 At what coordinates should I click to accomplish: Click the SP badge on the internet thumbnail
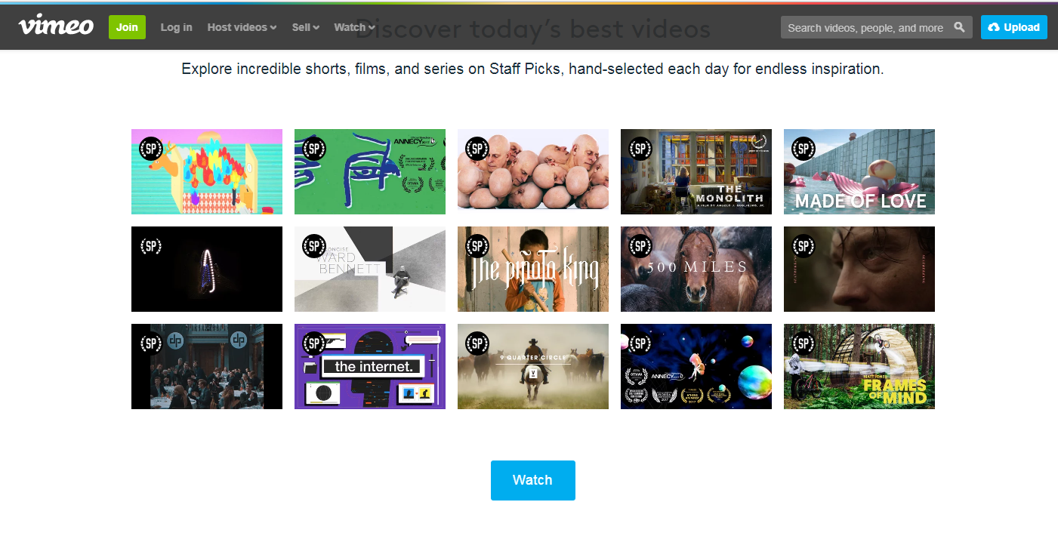click(x=314, y=343)
